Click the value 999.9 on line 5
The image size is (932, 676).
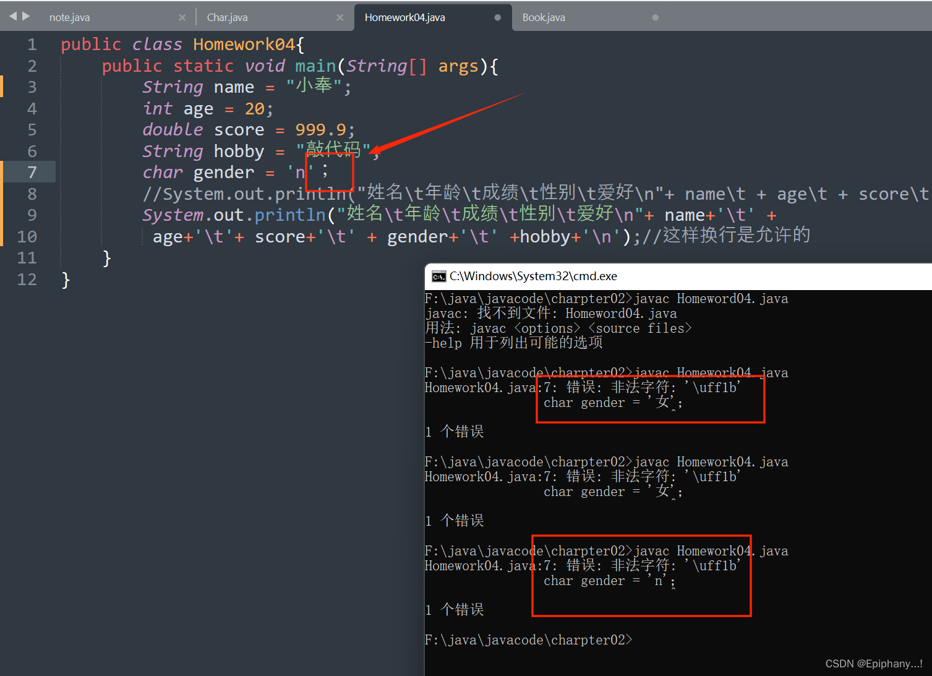click(320, 130)
